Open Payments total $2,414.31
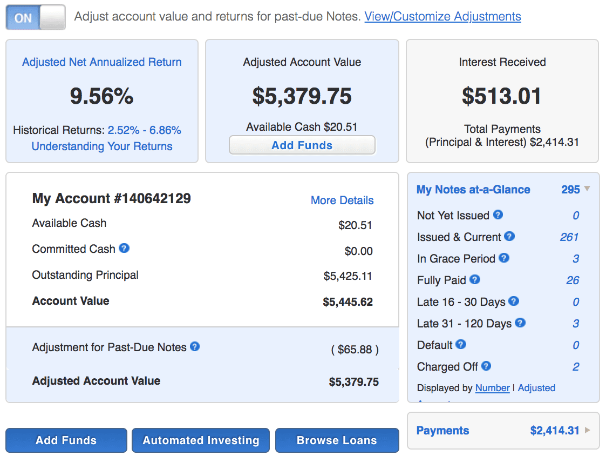Viewport: 613px width, 469px height. (x=554, y=430)
